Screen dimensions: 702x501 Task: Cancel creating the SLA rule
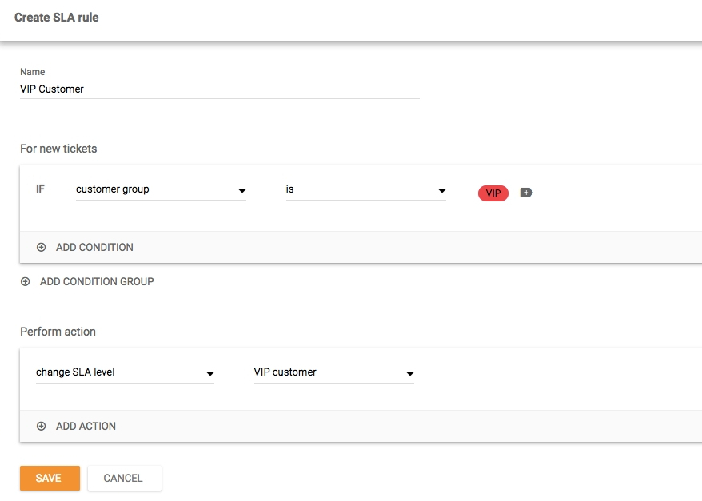[124, 478]
